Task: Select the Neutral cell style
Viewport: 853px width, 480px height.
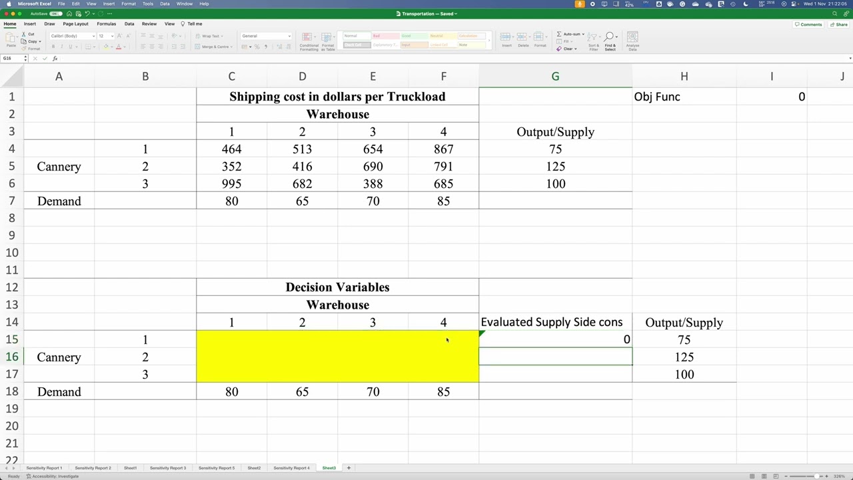Action: [441, 36]
